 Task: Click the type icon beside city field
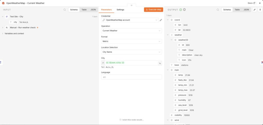[11, 22]
